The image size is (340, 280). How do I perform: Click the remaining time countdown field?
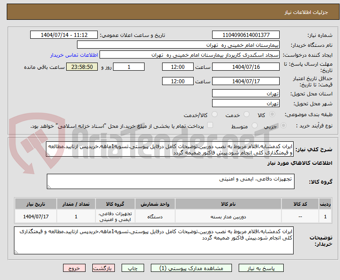82,67
